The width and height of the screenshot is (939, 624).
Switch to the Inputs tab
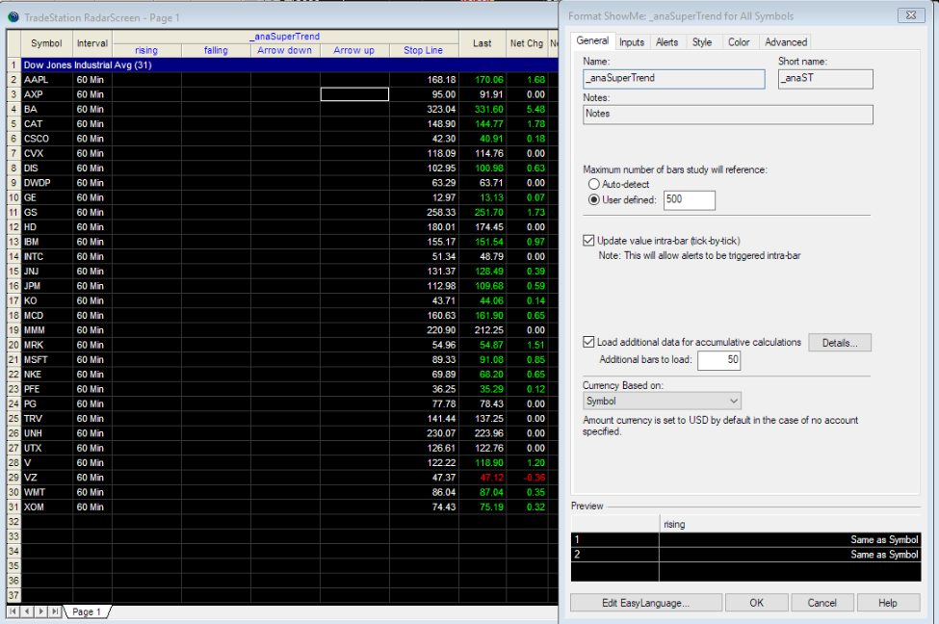632,42
